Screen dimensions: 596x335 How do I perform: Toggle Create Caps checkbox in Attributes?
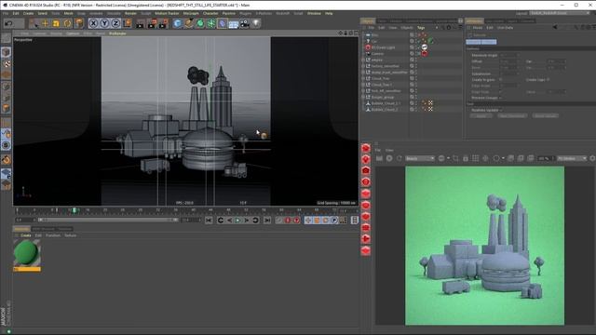[x=549, y=80]
